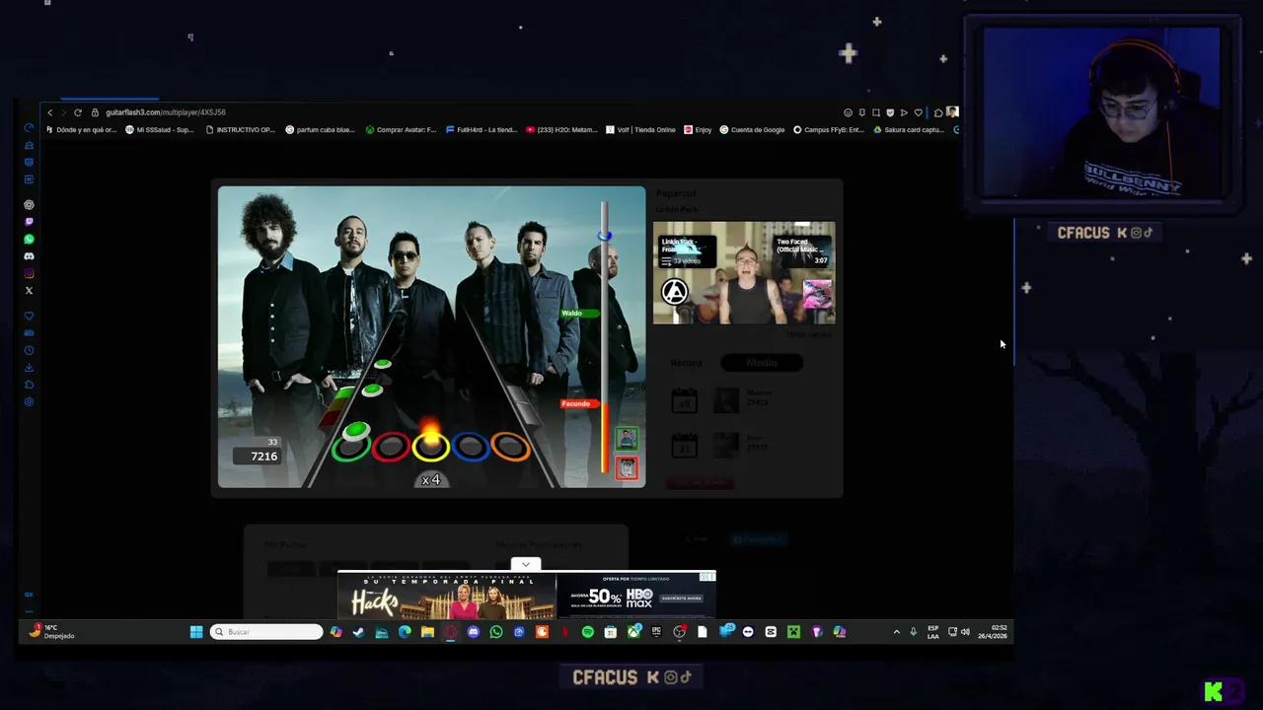Open the Discord sidebar icon

point(29,256)
